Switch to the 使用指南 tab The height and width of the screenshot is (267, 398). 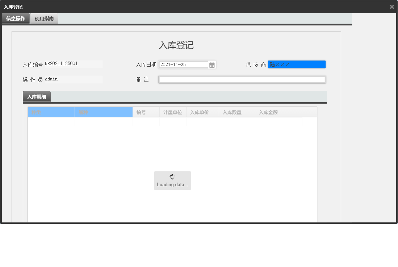click(45, 18)
